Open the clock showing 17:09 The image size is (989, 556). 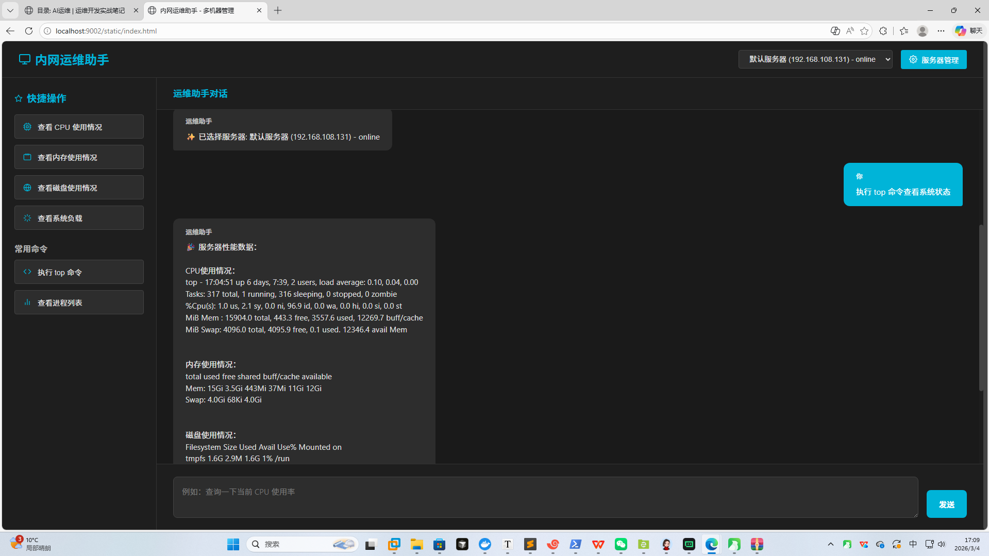pyautogui.click(x=967, y=544)
